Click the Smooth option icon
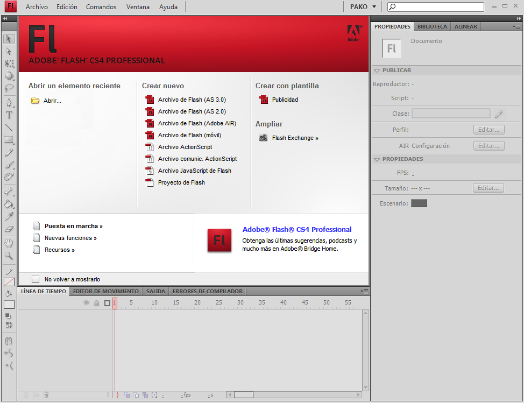 (x=9, y=353)
